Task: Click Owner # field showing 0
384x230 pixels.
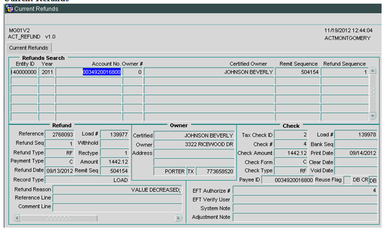Action: (x=133, y=72)
